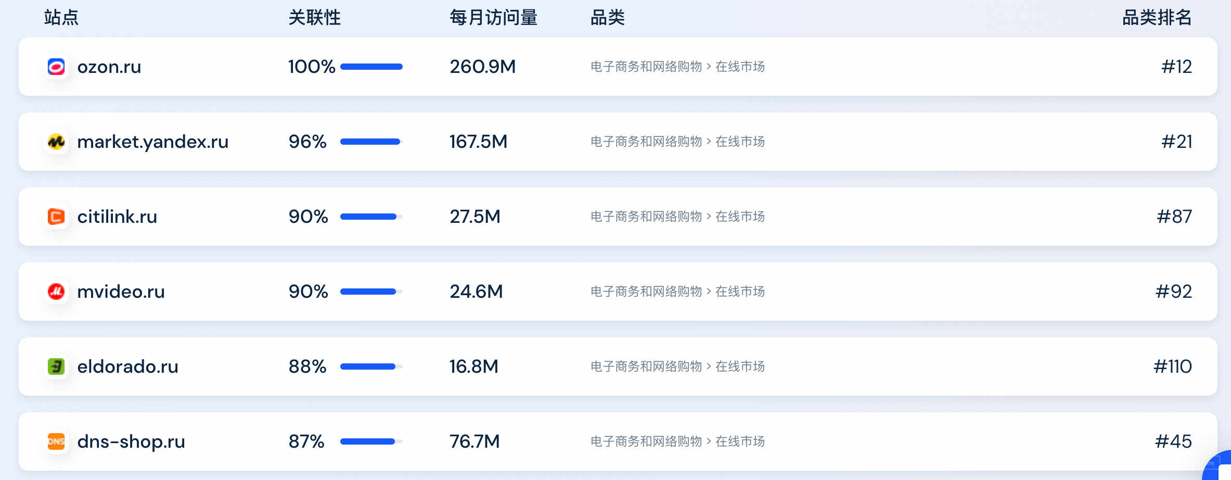Open the blue chat widget in corner
Image resolution: width=1231 pixels, height=480 pixels.
1219,466
